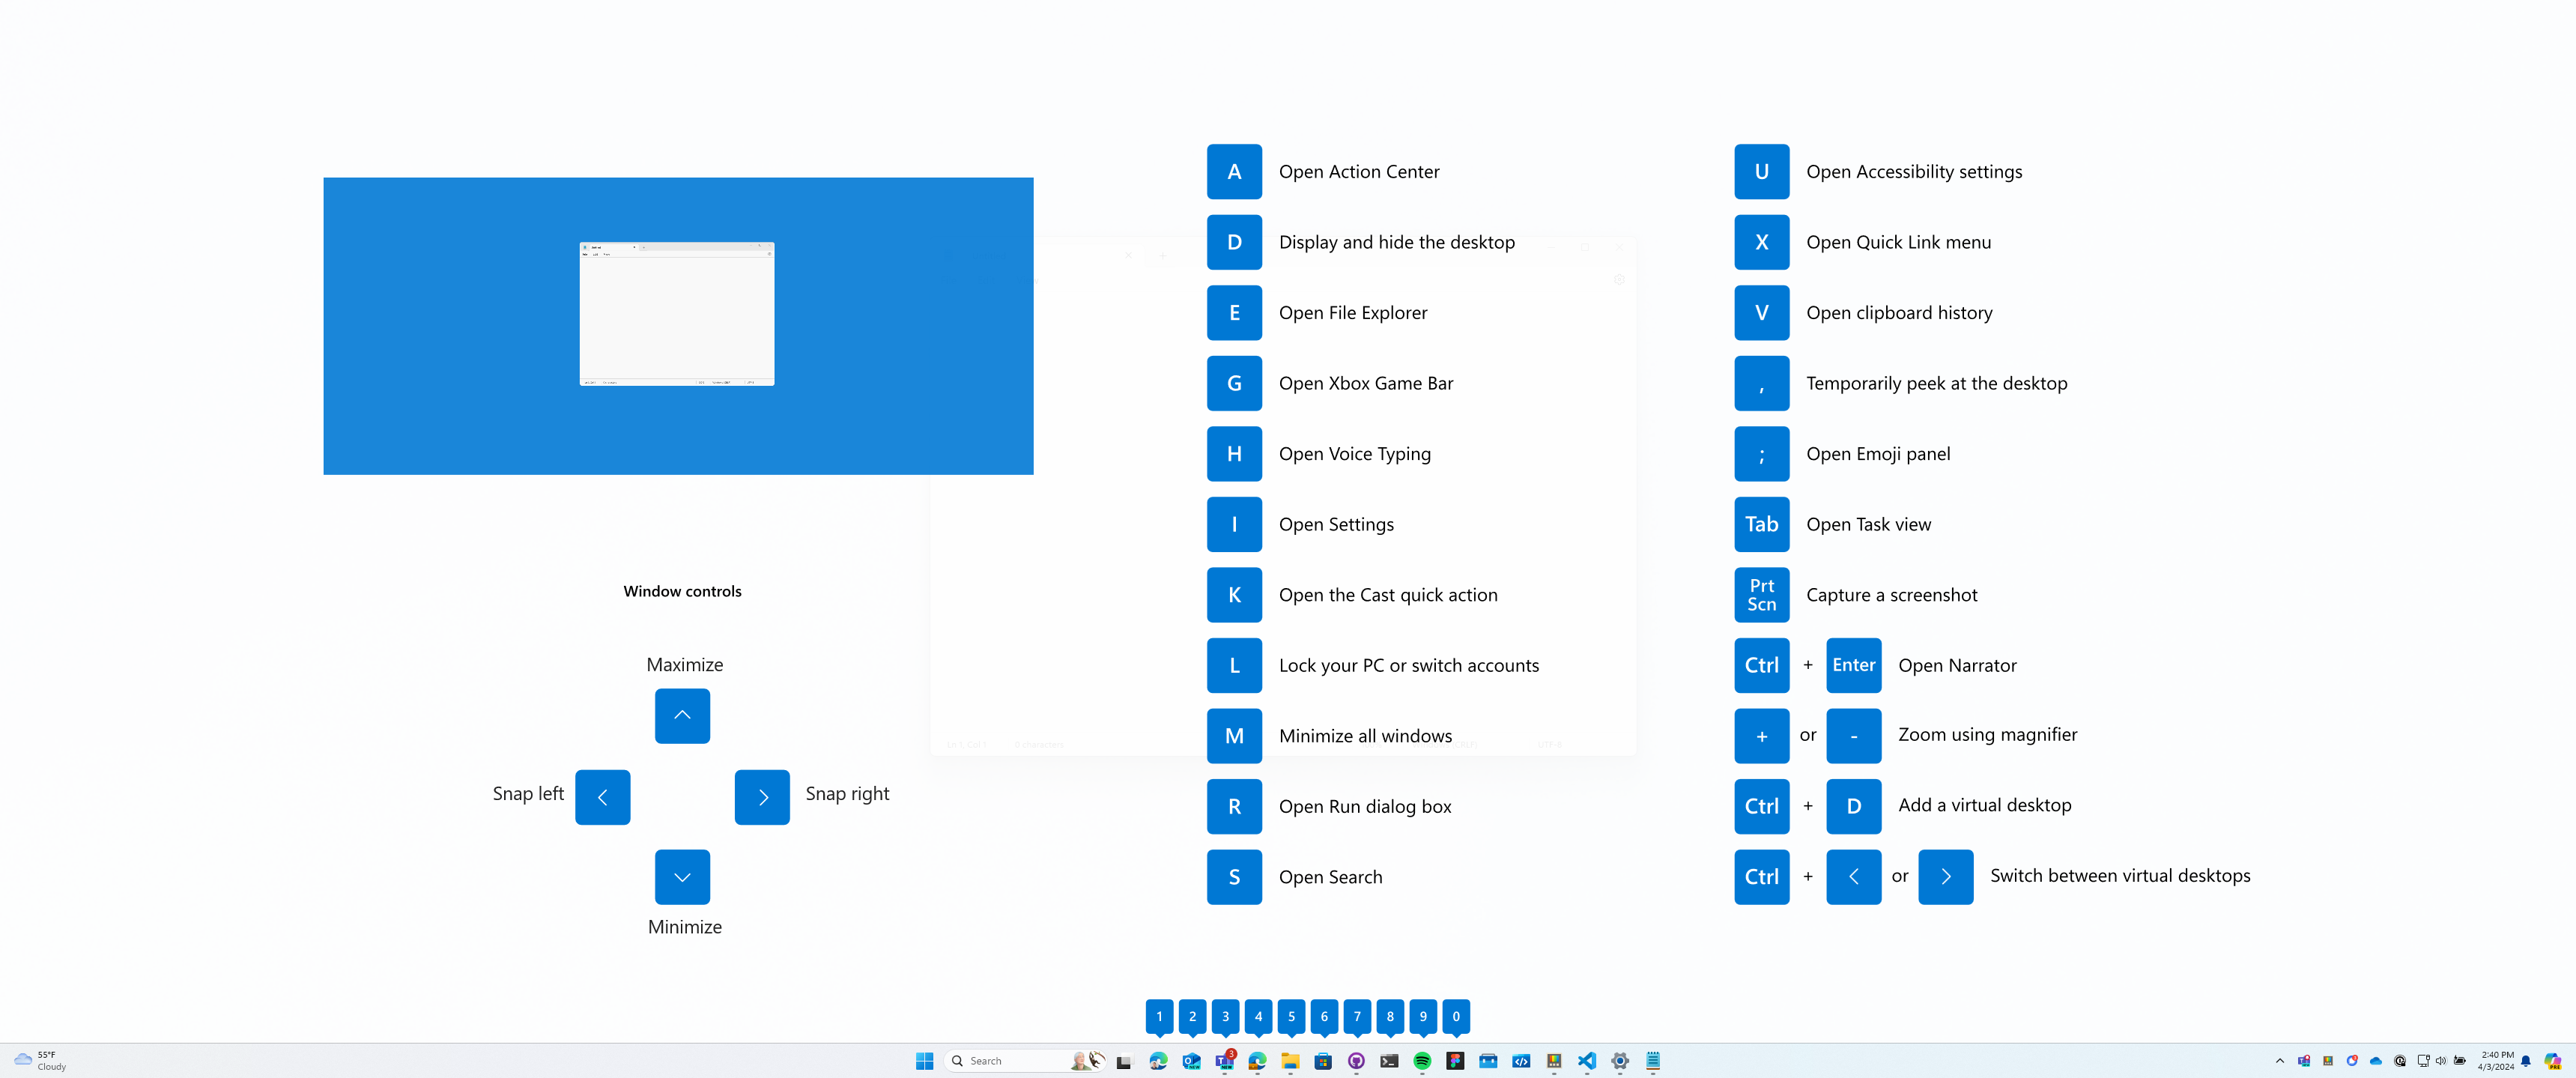The width and height of the screenshot is (2576, 1078).
Task: Select page 5 navigation button
Action: [1291, 1016]
